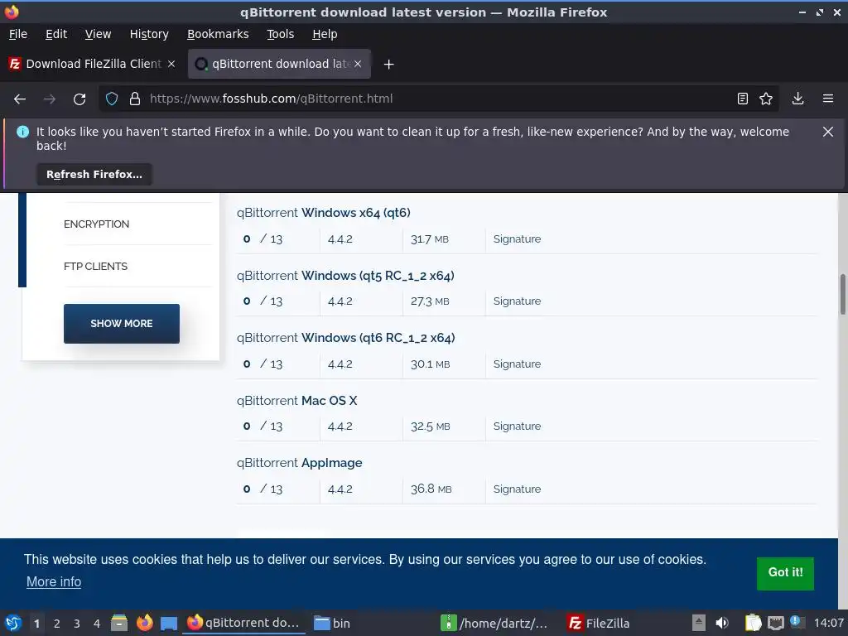Select the qBittorrent download tab
The height and width of the screenshot is (636, 848).
[279, 64]
